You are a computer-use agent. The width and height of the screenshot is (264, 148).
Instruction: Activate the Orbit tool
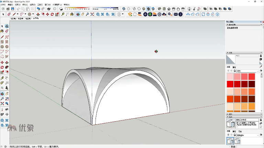pyautogui.click(x=78, y=14)
